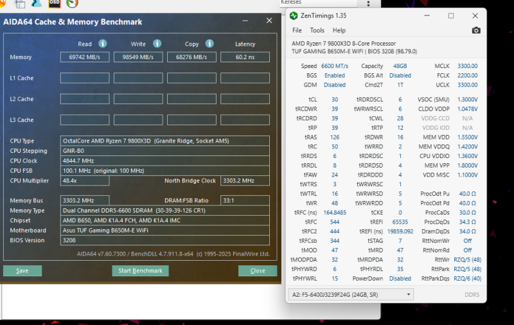Click the Memory Copy field 68276 MB/s
Screen dimensions: 514x325
(x=191, y=57)
